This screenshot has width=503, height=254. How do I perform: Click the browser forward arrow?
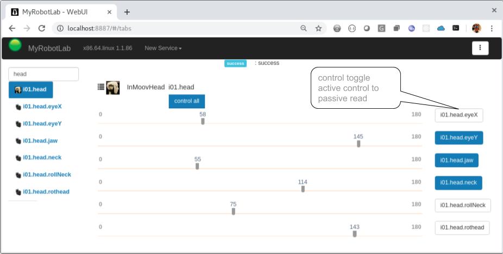[27, 28]
